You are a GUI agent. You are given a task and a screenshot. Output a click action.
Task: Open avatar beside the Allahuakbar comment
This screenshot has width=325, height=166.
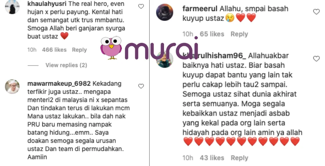(x=165, y=59)
